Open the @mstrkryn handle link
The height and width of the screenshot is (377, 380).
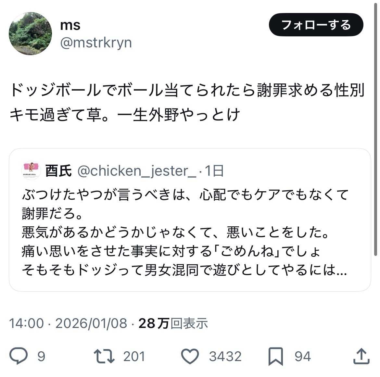(96, 43)
